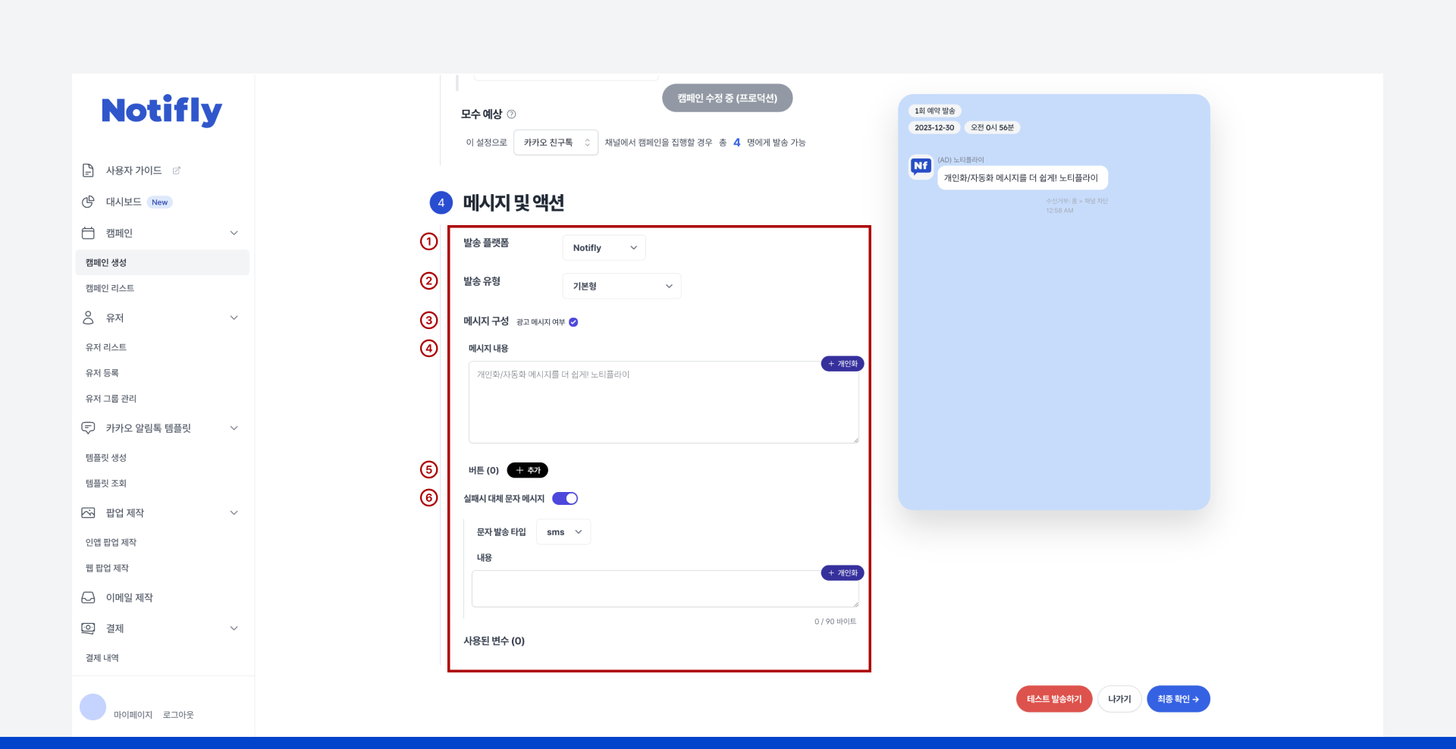Click the 이메일 제작 envelope icon
The image size is (1456, 749).
click(88, 597)
